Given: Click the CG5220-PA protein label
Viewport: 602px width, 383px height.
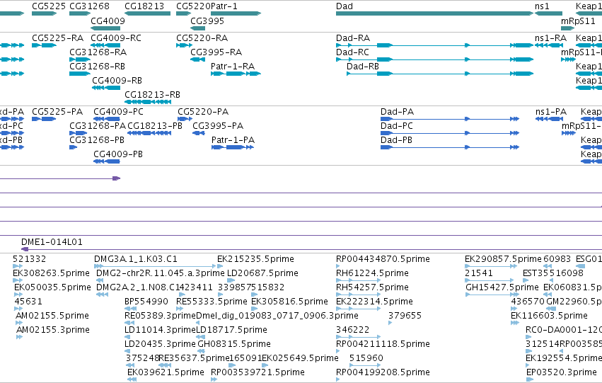Looking at the screenshot, I should click(203, 112).
